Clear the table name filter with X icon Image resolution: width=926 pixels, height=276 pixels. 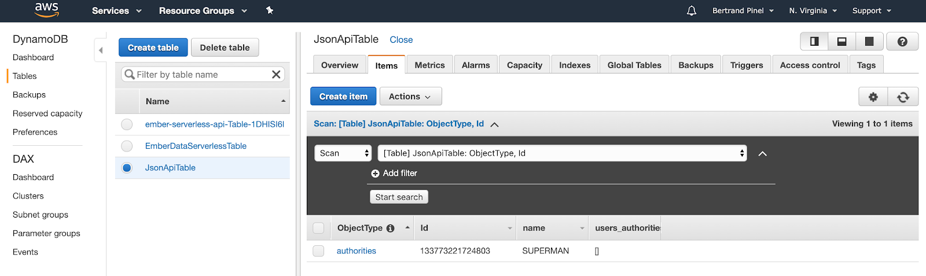[276, 75]
